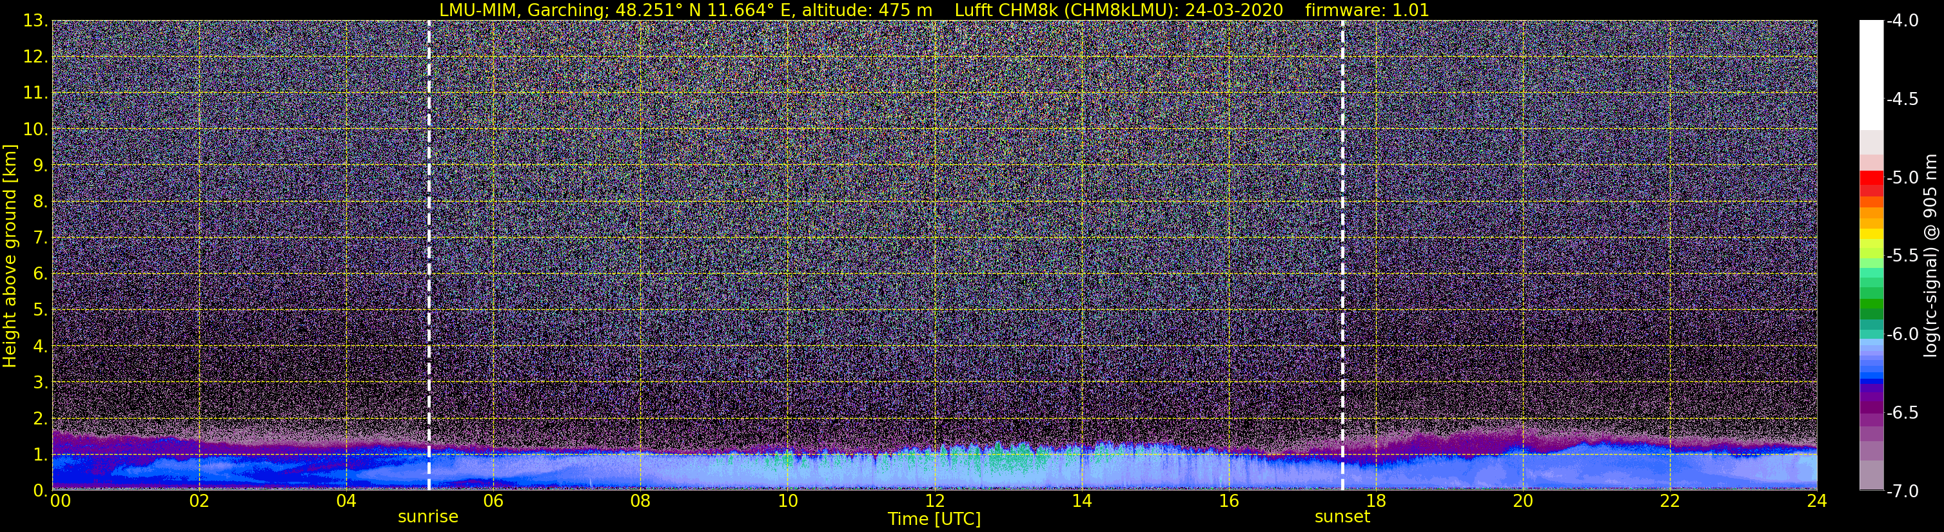Click the height axis tick label '4.'

coord(41,346)
